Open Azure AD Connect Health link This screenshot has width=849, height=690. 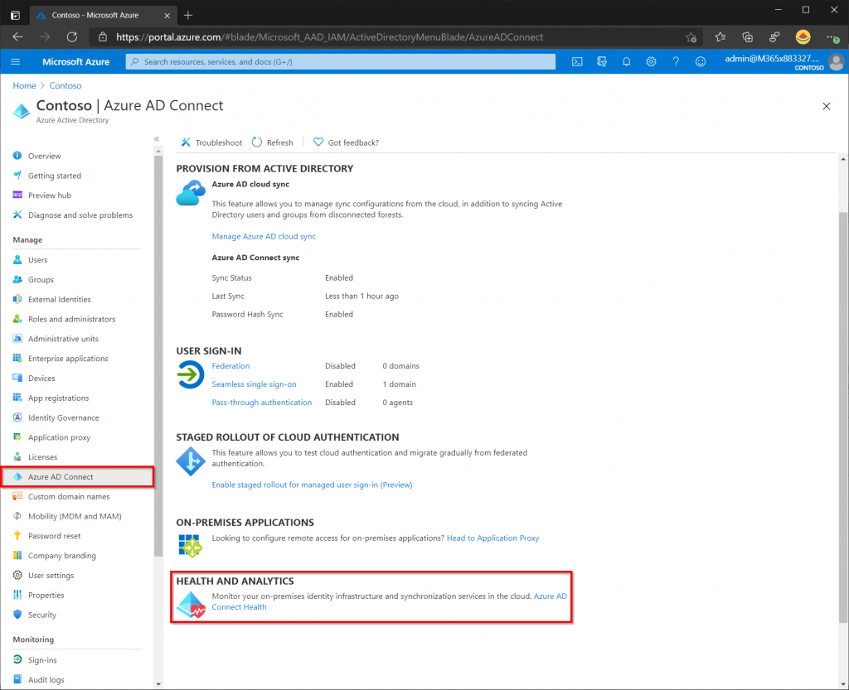click(239, 607)
